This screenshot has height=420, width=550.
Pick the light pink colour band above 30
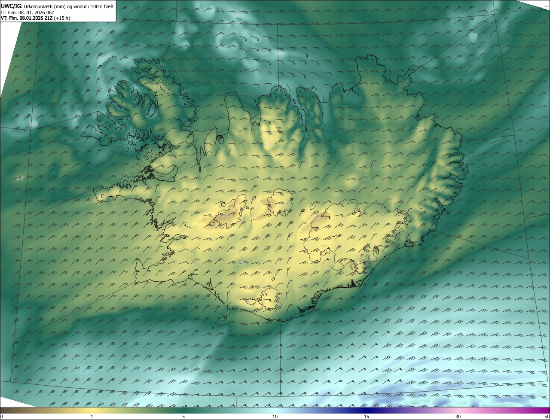coord(458,410)
